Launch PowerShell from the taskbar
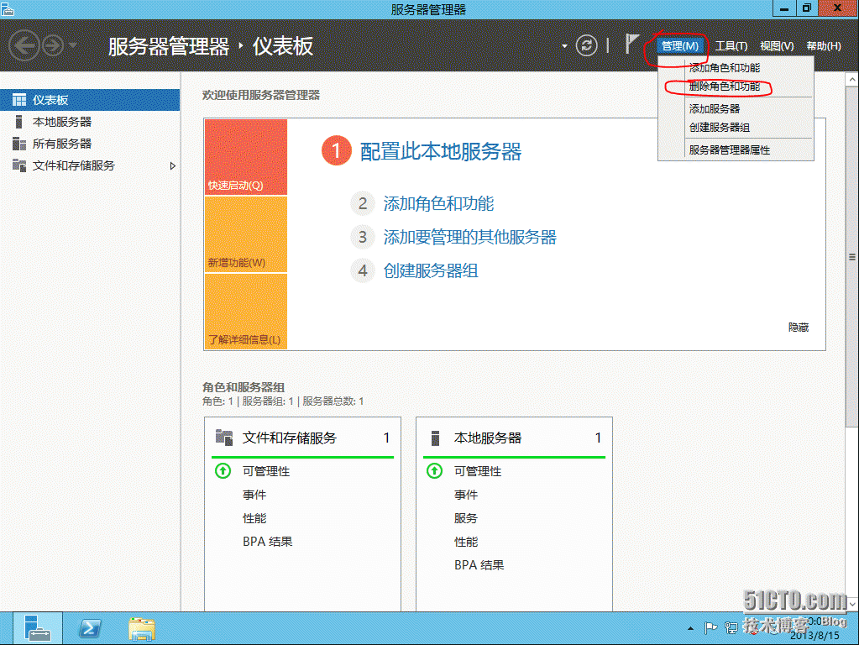The height and width of the screenshot is (645, 859). pos(89,628)
